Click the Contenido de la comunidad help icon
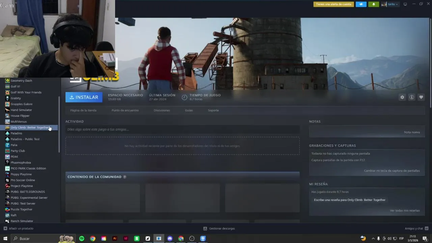Viewport: 432px width, 243px height. [125, 177]
